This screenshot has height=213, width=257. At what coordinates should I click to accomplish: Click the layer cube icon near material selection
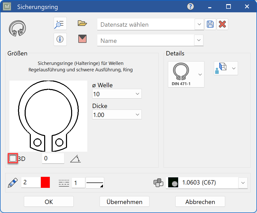coord(158,183)
